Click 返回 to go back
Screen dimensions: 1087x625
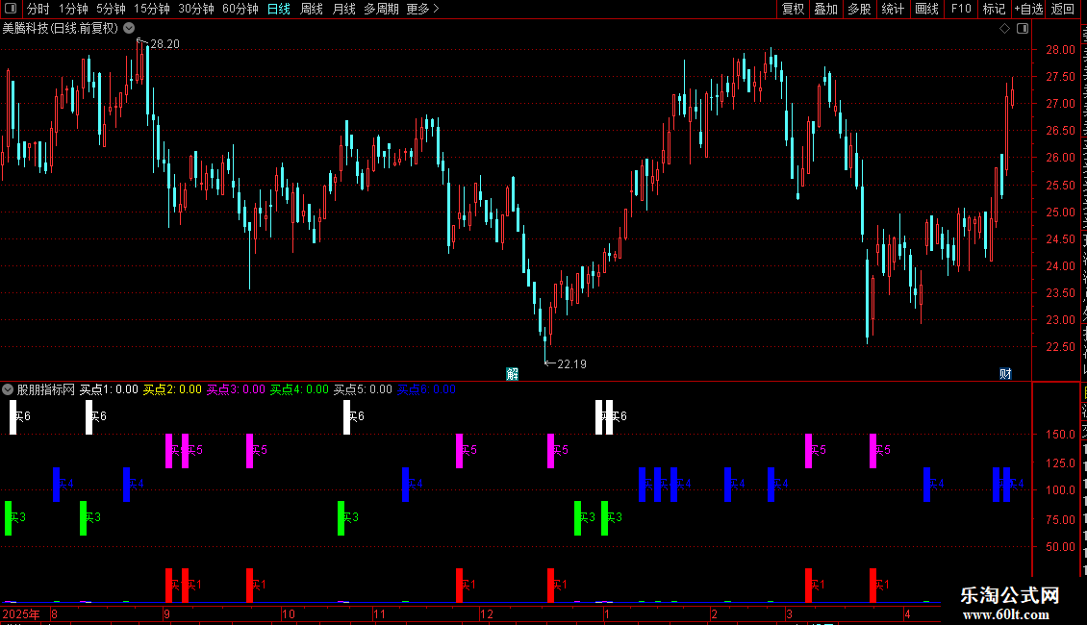1062,9
